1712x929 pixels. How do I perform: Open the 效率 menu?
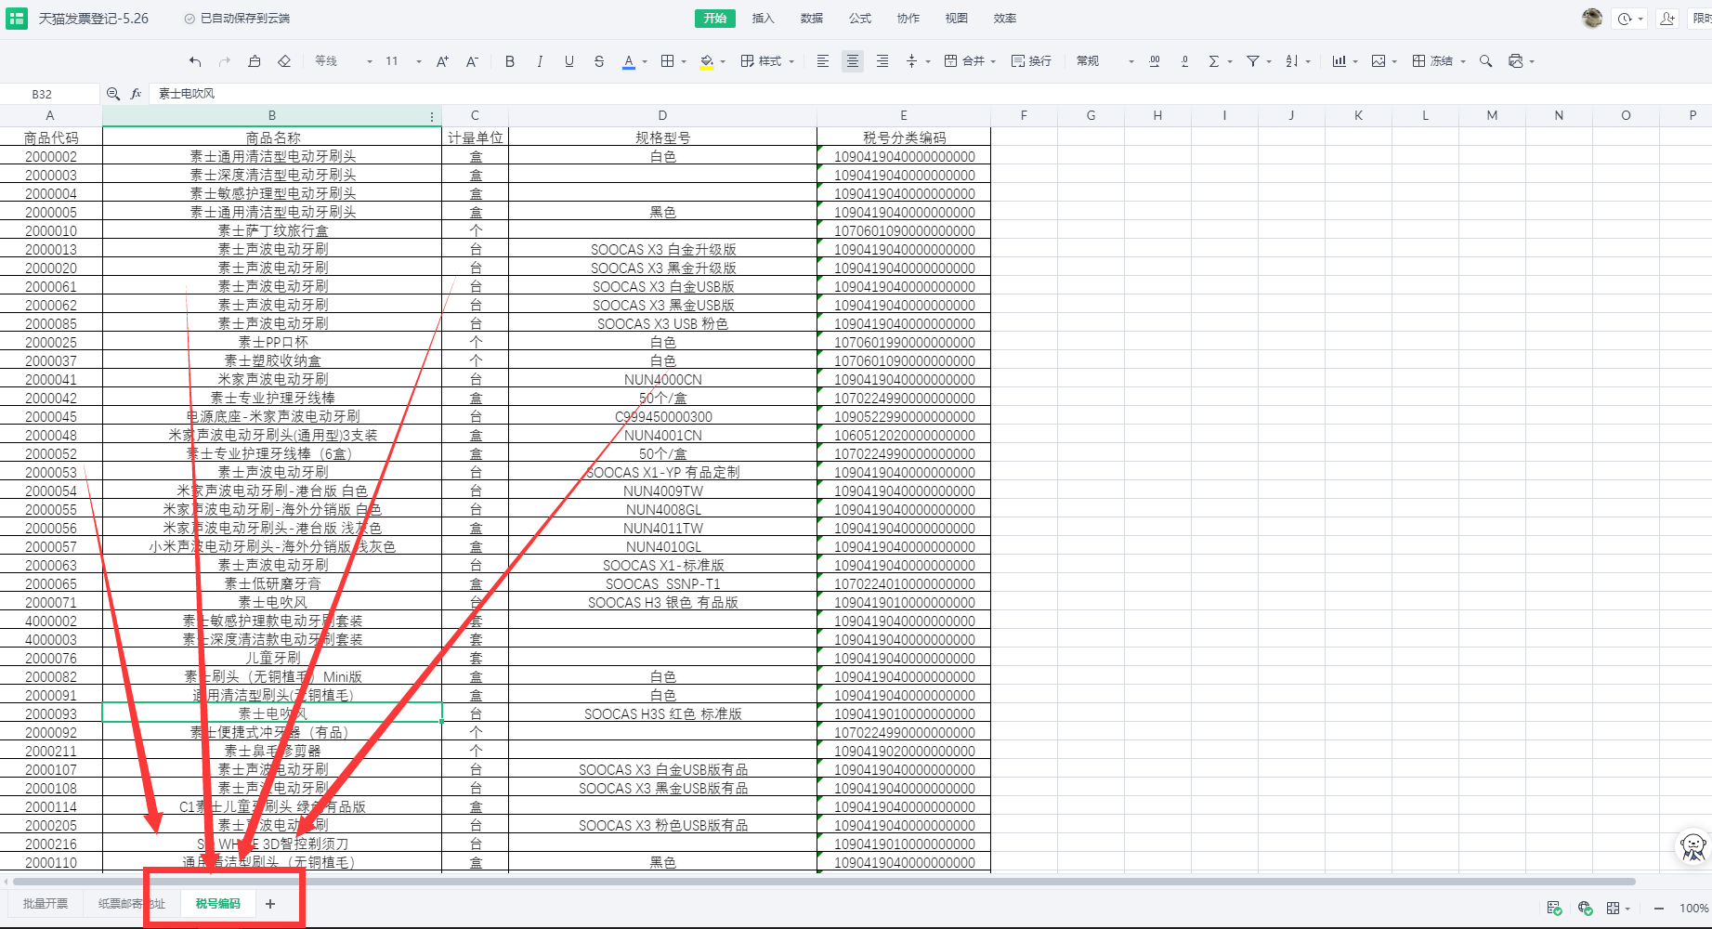[1005, 19]
